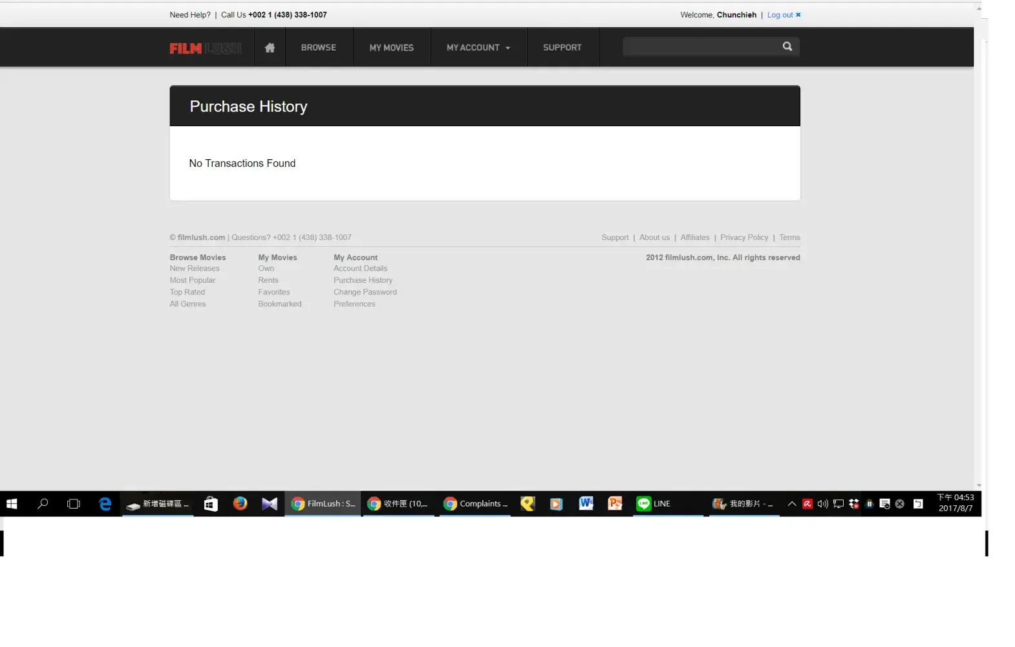Launch Firefox from the taskbar
This screenshot has height=647, width=1015.
[240, 503]
